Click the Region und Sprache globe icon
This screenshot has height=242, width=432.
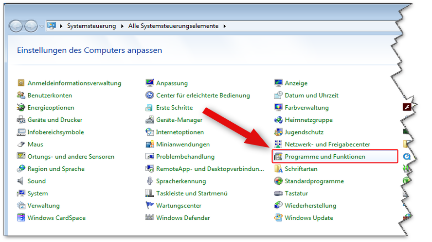click(21, 169)
